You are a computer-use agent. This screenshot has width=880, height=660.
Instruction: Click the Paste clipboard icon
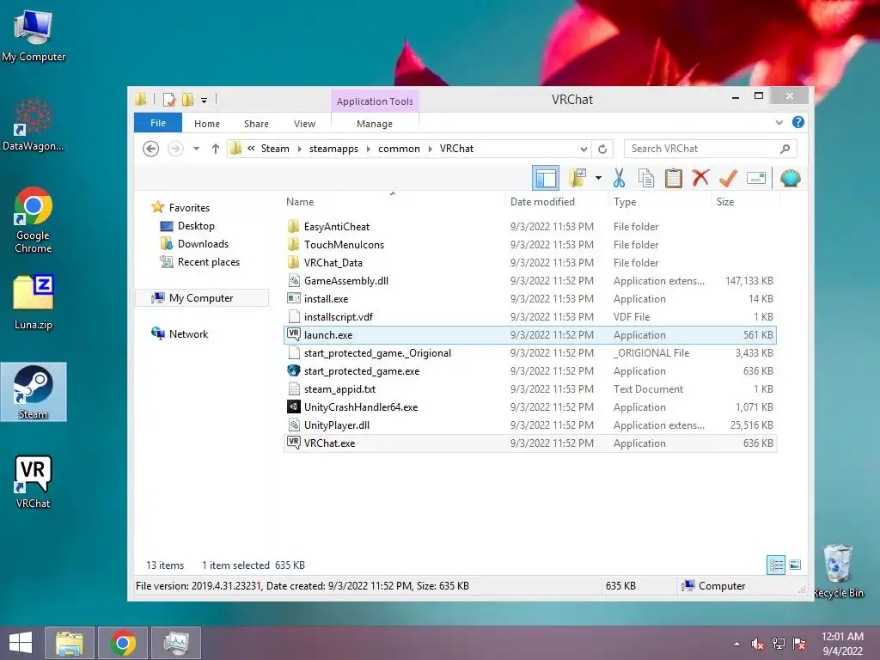coord(673,179)
